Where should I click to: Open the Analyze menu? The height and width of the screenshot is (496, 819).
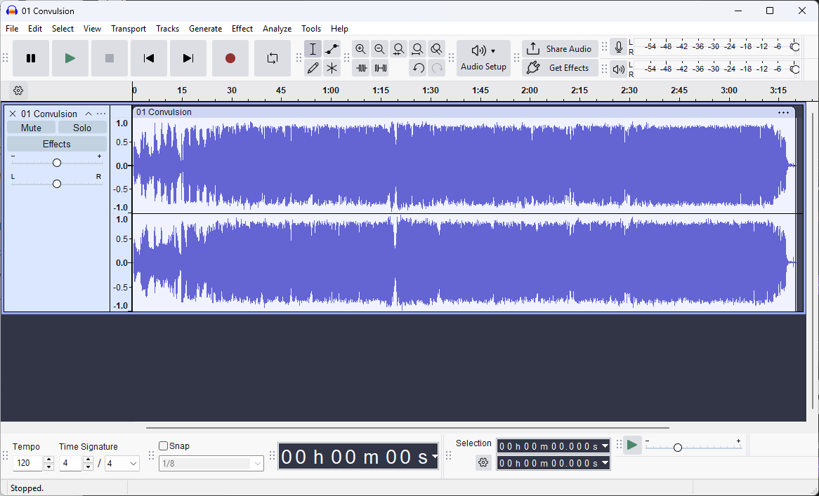click(x=277, y=29)
